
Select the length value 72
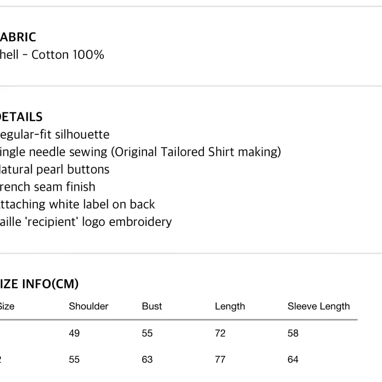click(x=220, y=333)
